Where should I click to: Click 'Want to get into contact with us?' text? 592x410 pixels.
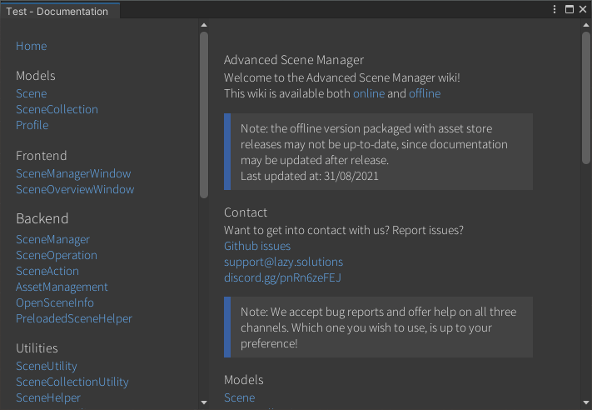(306, 231)
